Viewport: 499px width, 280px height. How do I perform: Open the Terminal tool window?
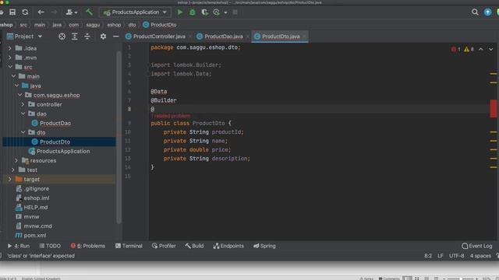tap(129, 246)
